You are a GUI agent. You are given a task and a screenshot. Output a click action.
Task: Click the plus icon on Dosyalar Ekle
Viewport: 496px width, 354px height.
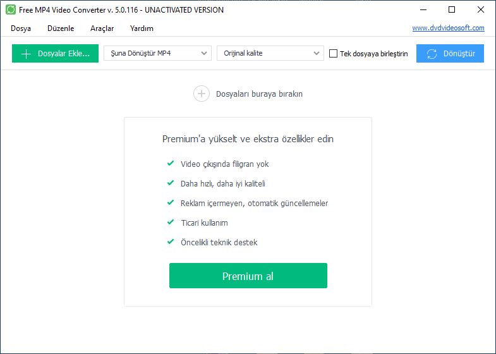[26, 54]
